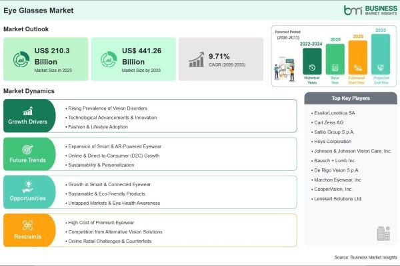Click the Projected End Year label
This screenshot has height=266, width=400.
381,80
